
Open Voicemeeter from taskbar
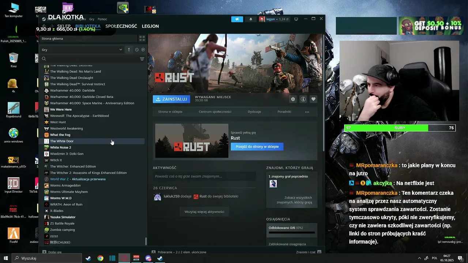click(x=136, y=258)
